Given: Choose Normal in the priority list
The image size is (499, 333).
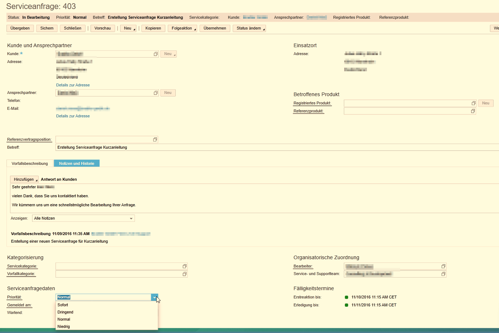Looking at the screenshot, I should point(107,319).
